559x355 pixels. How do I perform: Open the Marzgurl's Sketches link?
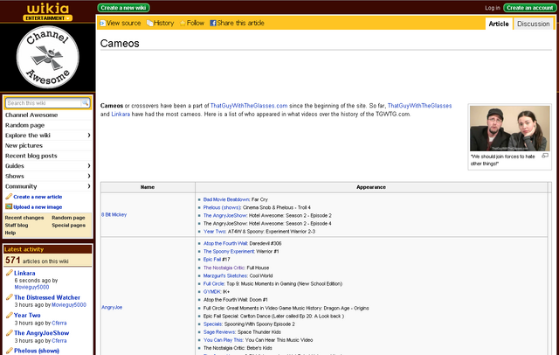[225, 275]
